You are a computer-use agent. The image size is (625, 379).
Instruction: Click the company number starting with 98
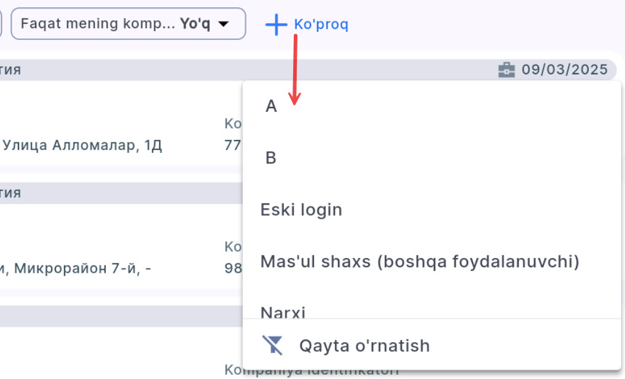click(233, 268)
